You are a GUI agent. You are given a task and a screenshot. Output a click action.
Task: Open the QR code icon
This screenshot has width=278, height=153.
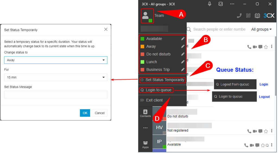point(248,16)
